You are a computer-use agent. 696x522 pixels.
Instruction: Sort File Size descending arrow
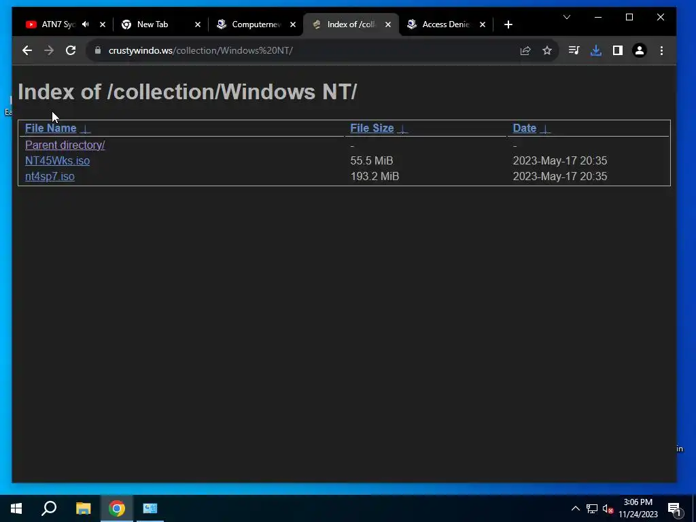pos(402,129)
